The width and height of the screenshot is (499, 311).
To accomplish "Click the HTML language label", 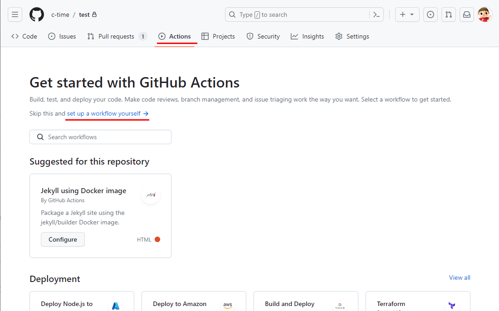I will (144, 240).
